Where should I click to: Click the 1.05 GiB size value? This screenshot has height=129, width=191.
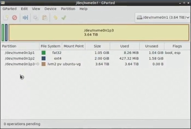(102, 53)
